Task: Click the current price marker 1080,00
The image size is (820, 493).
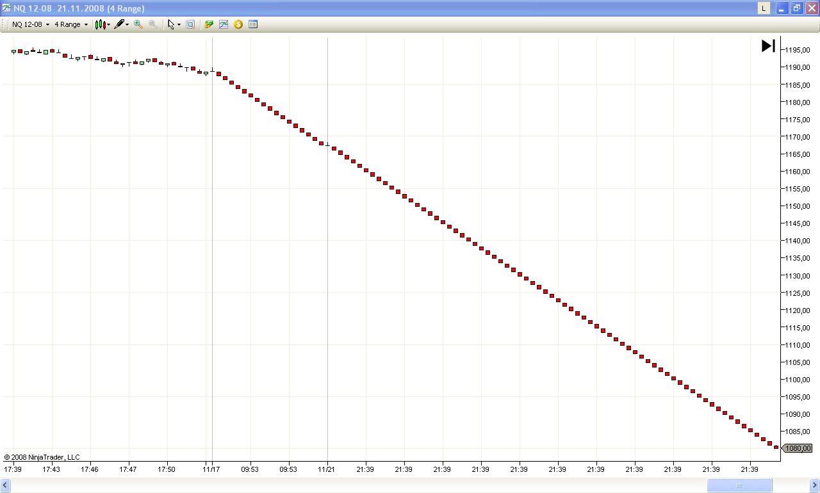Action: click(x=797, y=448)
